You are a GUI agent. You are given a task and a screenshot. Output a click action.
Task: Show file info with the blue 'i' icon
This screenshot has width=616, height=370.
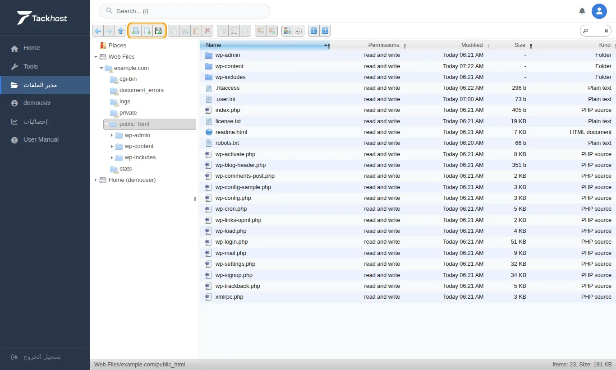313,31
